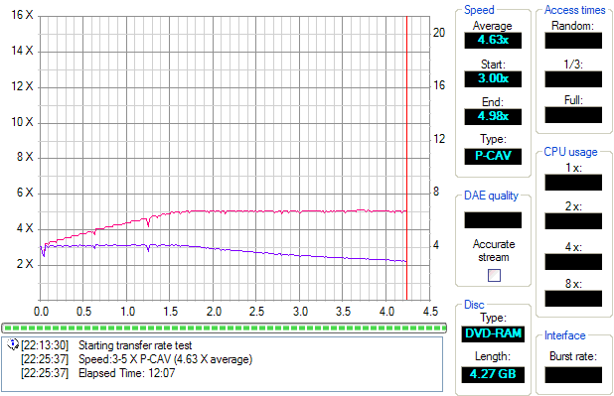Screen dimensions: 614x396
Task: Click the DAE quality group heading
Action: coord(491,196)
